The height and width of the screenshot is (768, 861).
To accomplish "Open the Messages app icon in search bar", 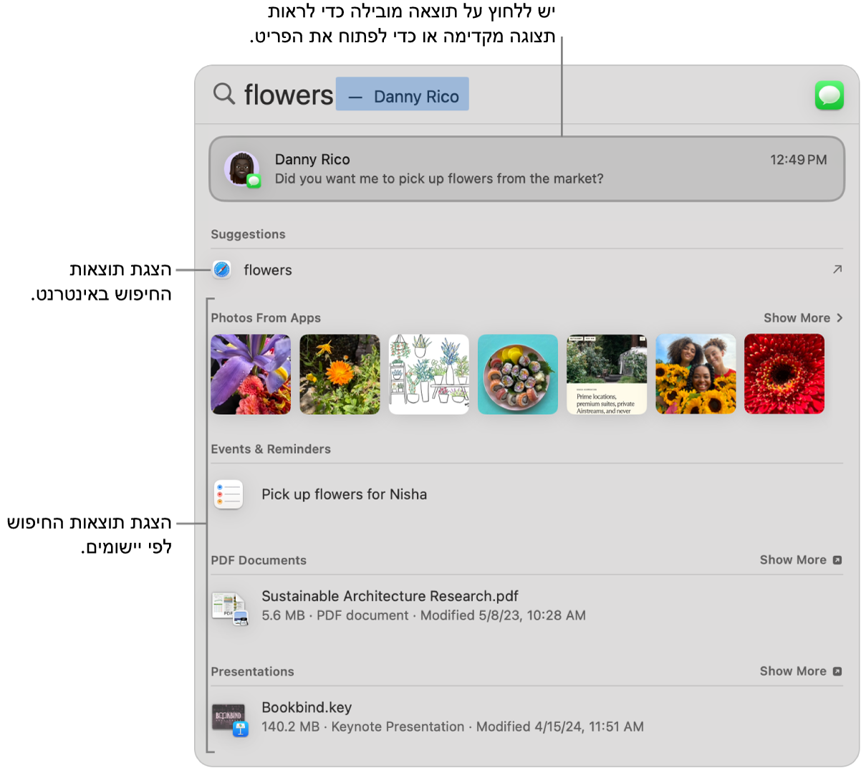I will click(829, 95).
